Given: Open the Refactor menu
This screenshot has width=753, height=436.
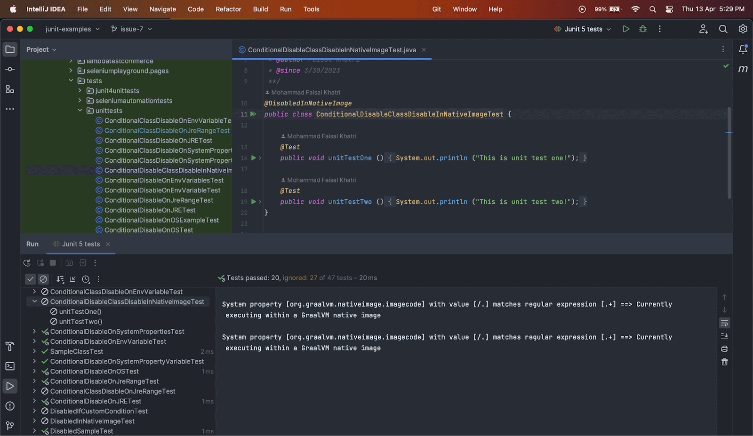Looking at the screenshot, I should pyautogui.click(x=228, y=9).
